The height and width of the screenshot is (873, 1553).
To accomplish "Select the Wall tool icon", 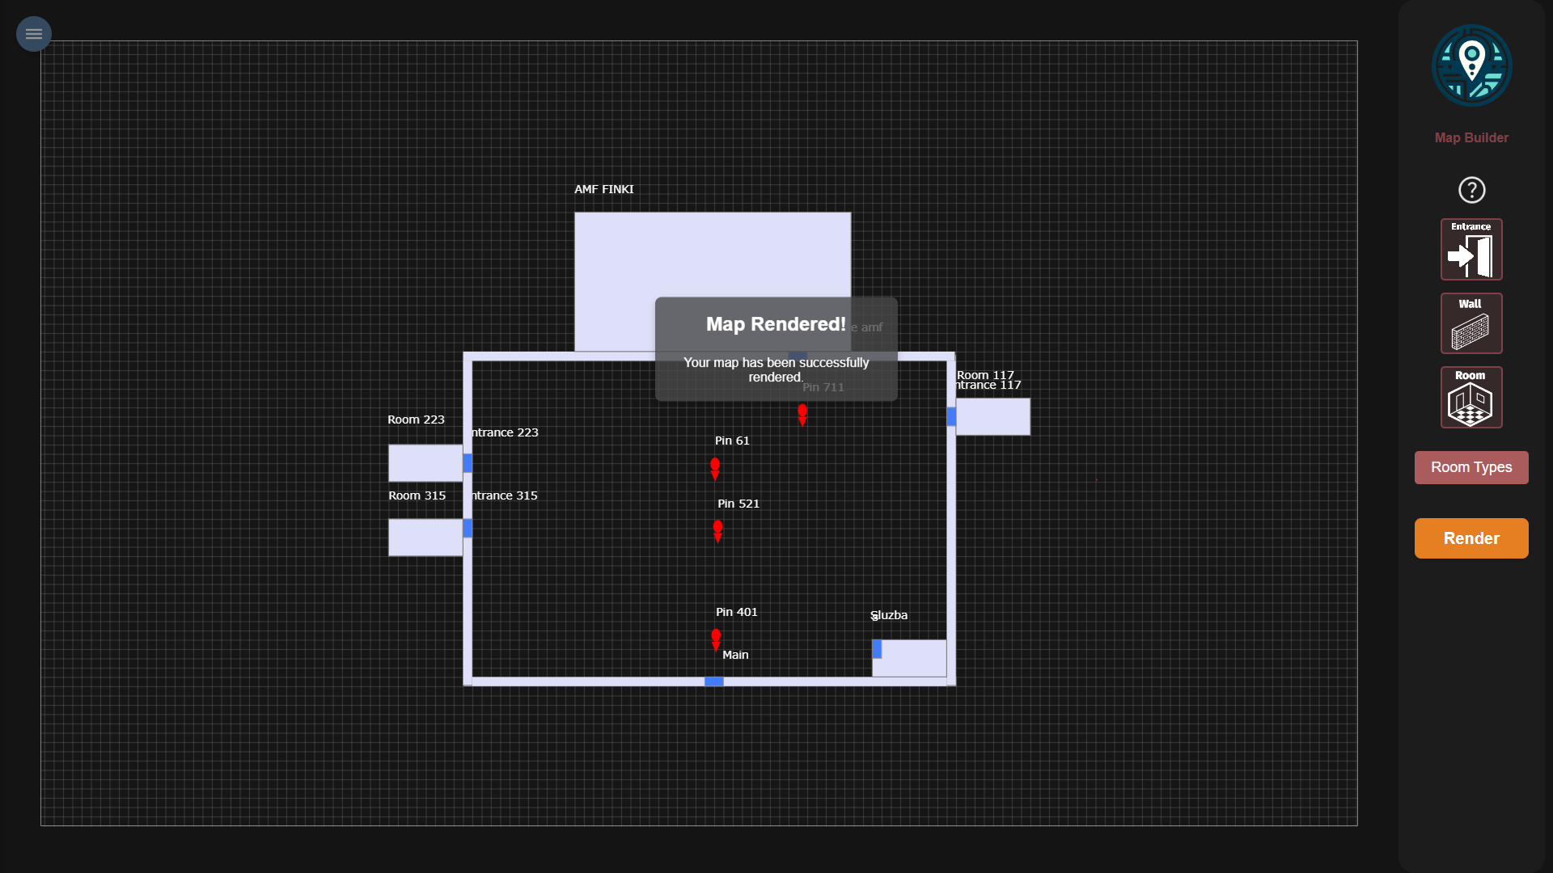I will pos(1471,323).
